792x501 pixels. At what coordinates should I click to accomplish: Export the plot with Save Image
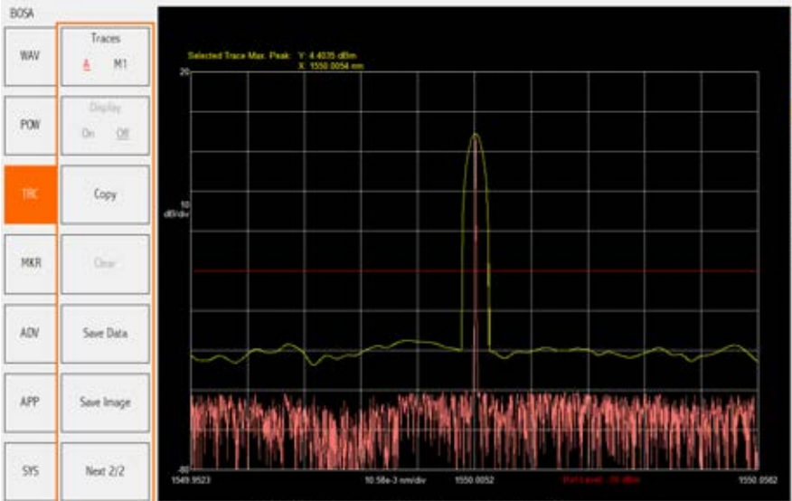[x=105, y=402]
